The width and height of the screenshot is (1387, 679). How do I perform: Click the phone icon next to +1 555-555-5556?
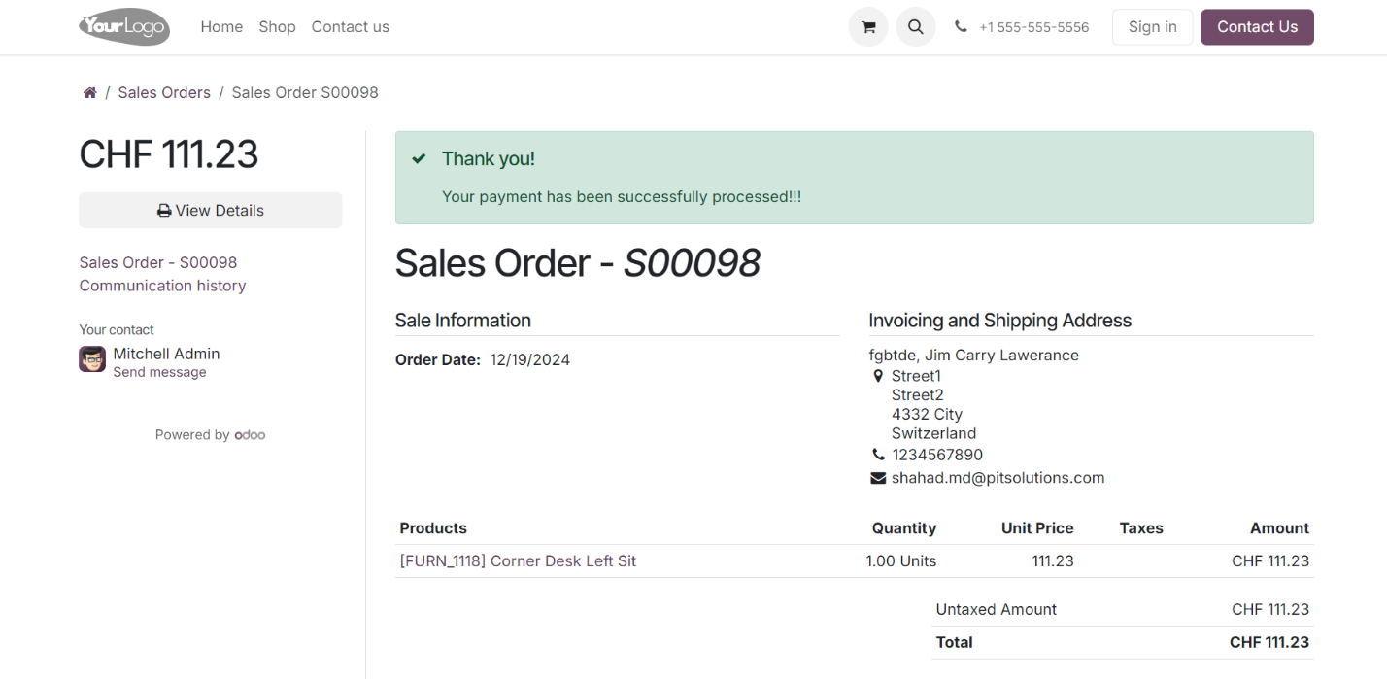[961, 26]
